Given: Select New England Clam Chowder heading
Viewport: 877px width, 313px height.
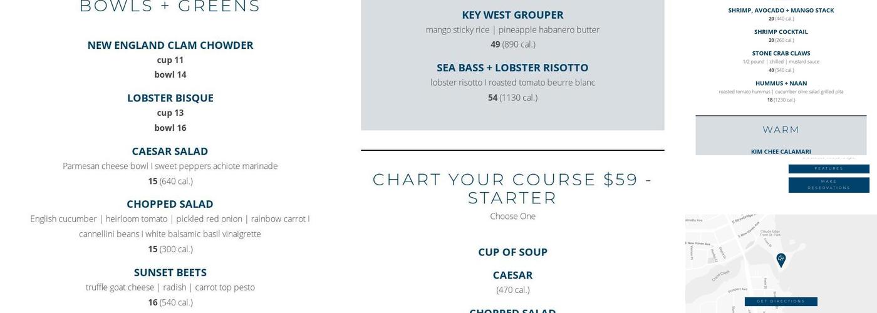Looking at the screenshot, I should [x=170, y=45].
